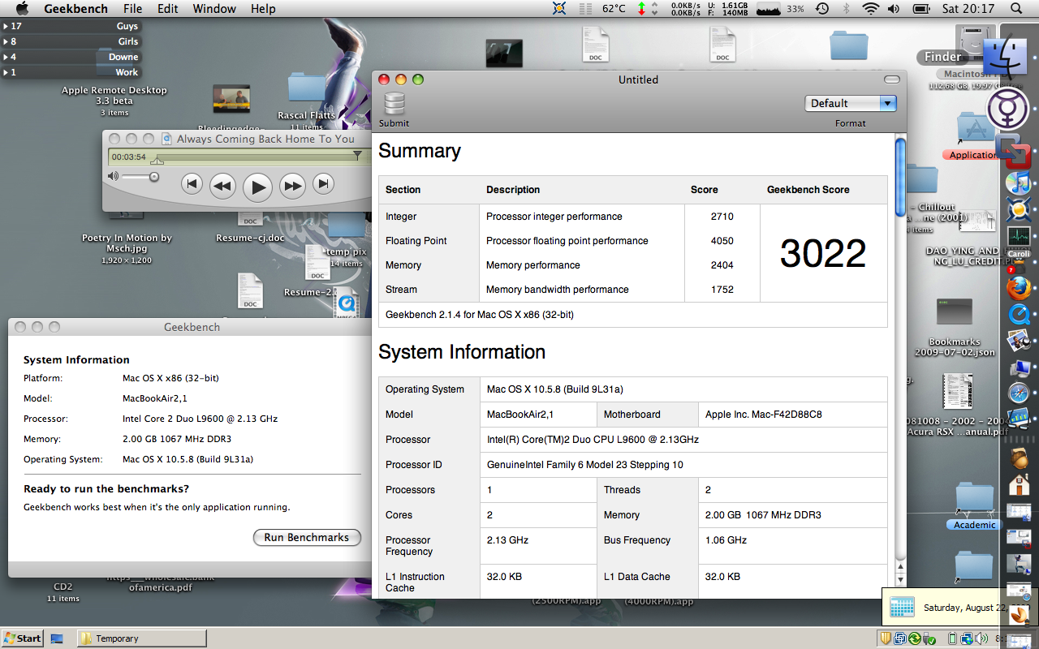
Task: Click Run Benchmarks button
Action: click(307, 537)
